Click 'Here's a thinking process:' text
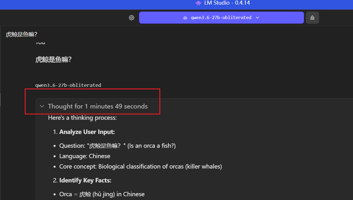The image size is (353, 200). click(x=82, y=118)
